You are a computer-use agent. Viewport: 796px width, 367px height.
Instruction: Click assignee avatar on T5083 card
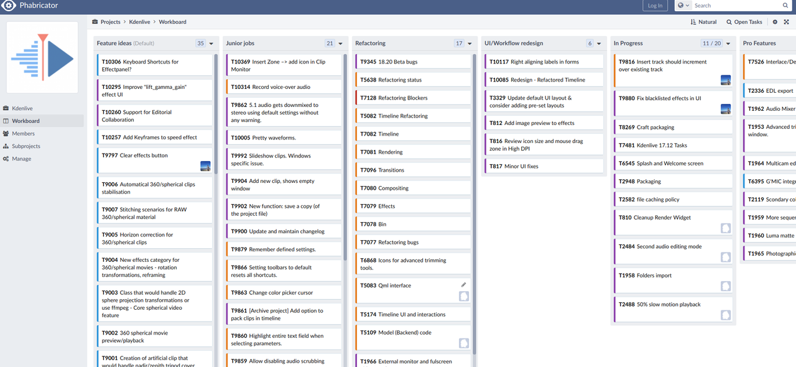coord(464,296)
